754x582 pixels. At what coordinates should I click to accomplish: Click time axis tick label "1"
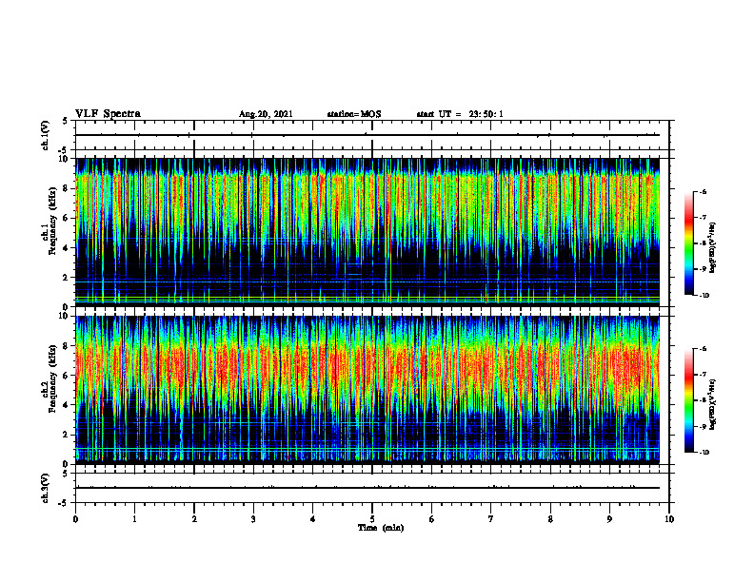pos(134,519)
